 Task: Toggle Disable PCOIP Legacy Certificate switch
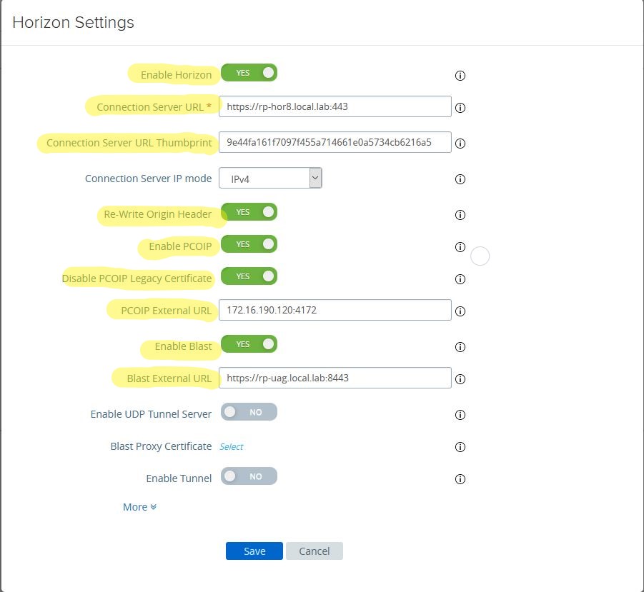point(249,276)
